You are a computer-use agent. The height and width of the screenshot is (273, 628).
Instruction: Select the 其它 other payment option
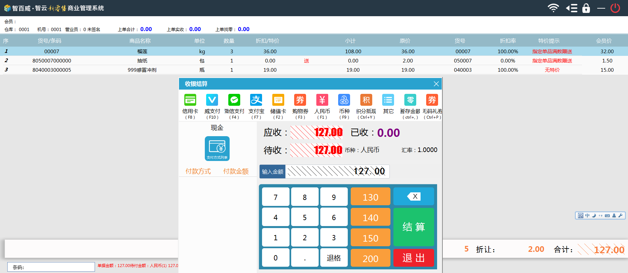pyautogui.click(x=388, y=100)
